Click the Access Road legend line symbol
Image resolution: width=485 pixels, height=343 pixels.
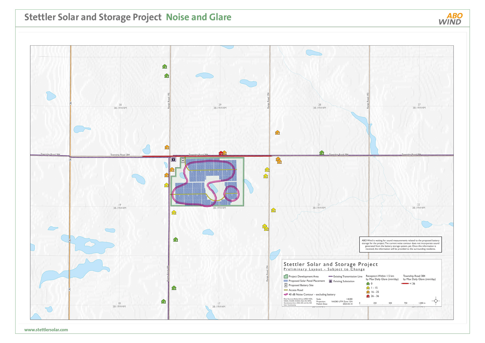coord(286,290)
